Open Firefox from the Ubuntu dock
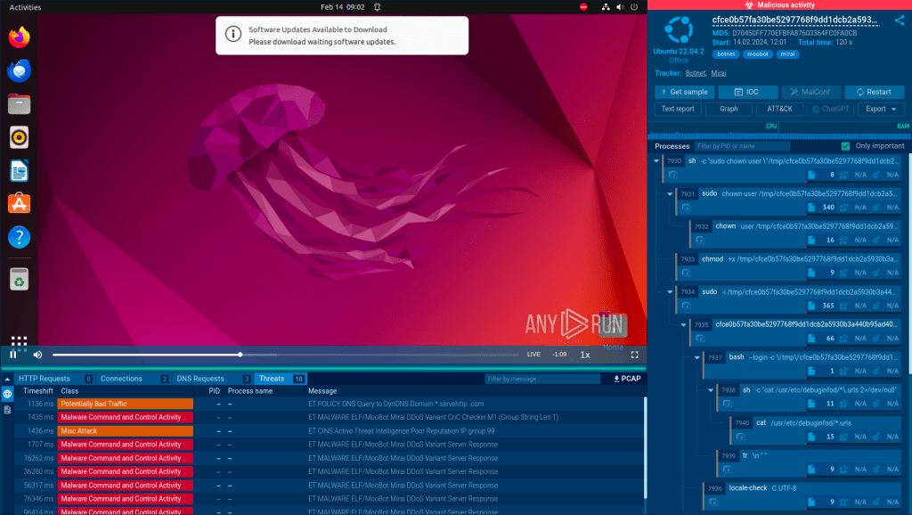Image resolution: width=912 pixels, height=515 pixels. click(20, 37)
